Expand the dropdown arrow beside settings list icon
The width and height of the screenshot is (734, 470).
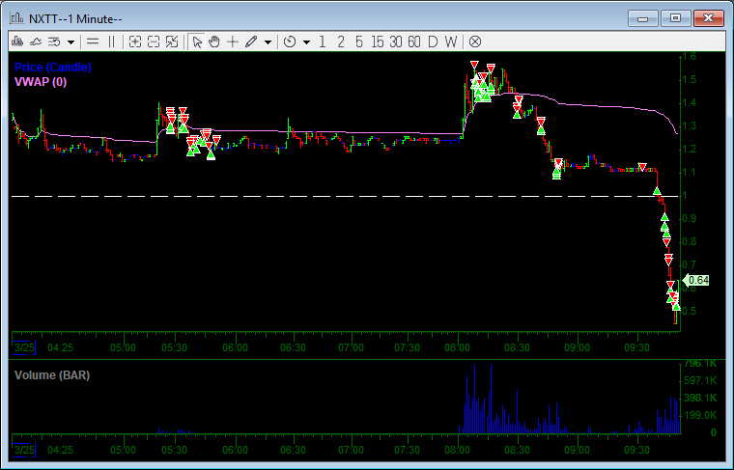coord(71,42)
